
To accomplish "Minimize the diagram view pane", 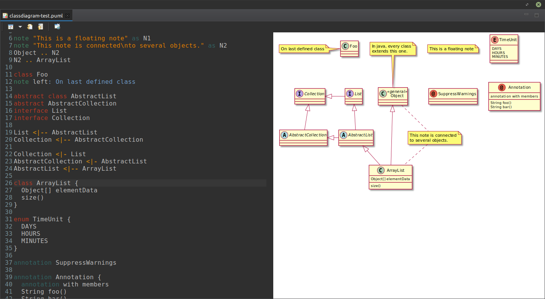I will [x=526, y=14].
